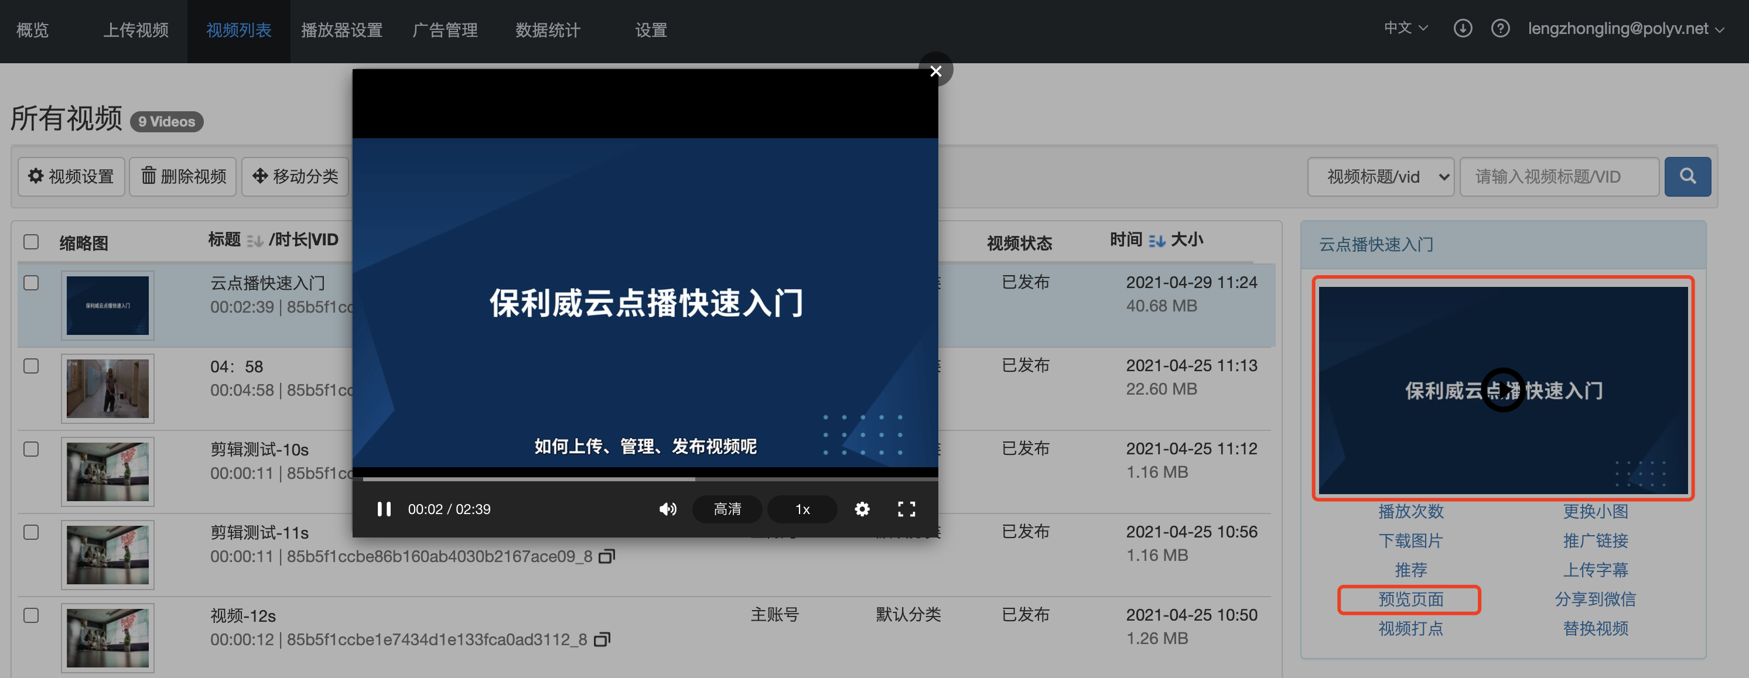
Task: Open the 云点播快速入门 row thumbnail
Action: [x=107, y=306]
